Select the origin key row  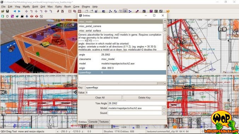coord(122,68)
